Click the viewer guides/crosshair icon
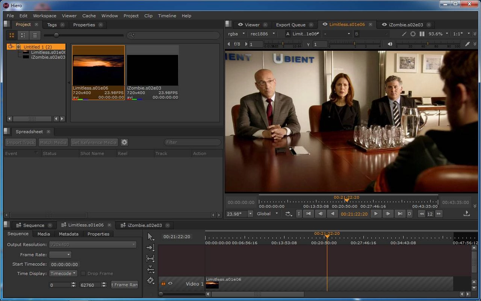This screenshot has width=481, height=301. click(x=413, y=34)
